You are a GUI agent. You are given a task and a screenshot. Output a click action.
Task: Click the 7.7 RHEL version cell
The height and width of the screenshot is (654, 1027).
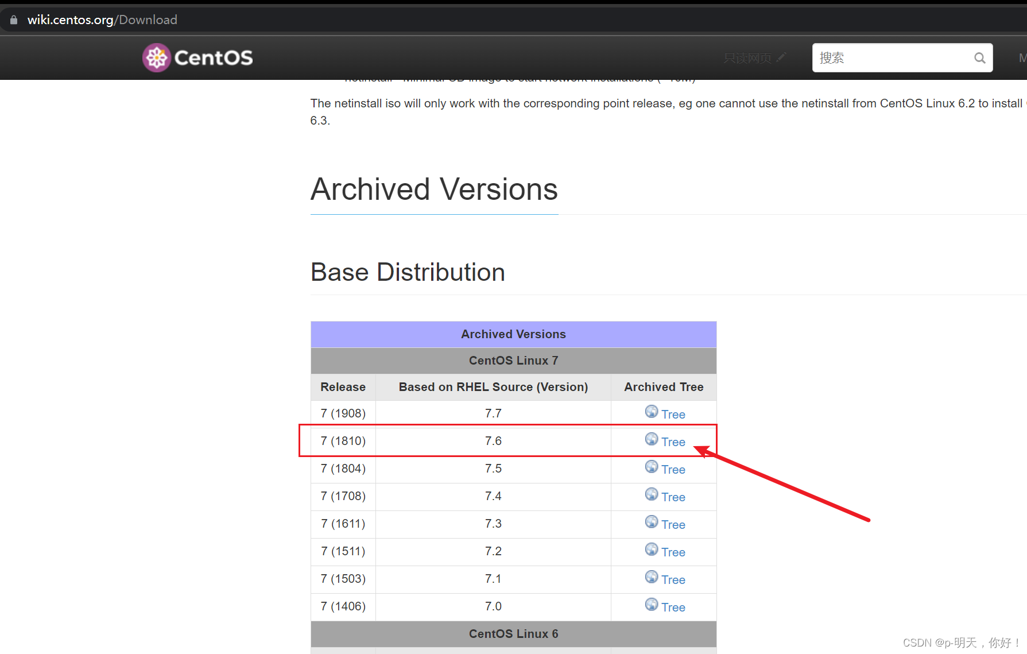[494, 413]
